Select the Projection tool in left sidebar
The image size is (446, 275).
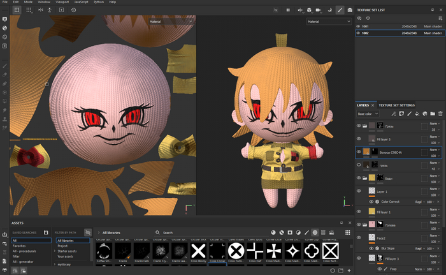pos(4,84)
